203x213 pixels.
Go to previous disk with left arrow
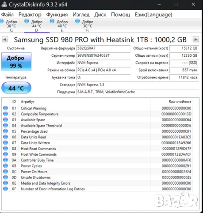click(5, 39)
